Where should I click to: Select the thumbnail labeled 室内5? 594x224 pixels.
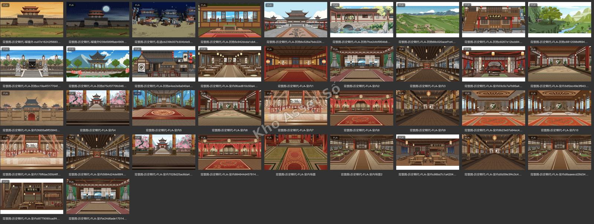click(164, 108)
